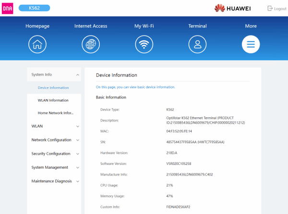Open the Homepage house icon
Image resolution: width=288 pixels, height=214 pixels.
[37, 44]
